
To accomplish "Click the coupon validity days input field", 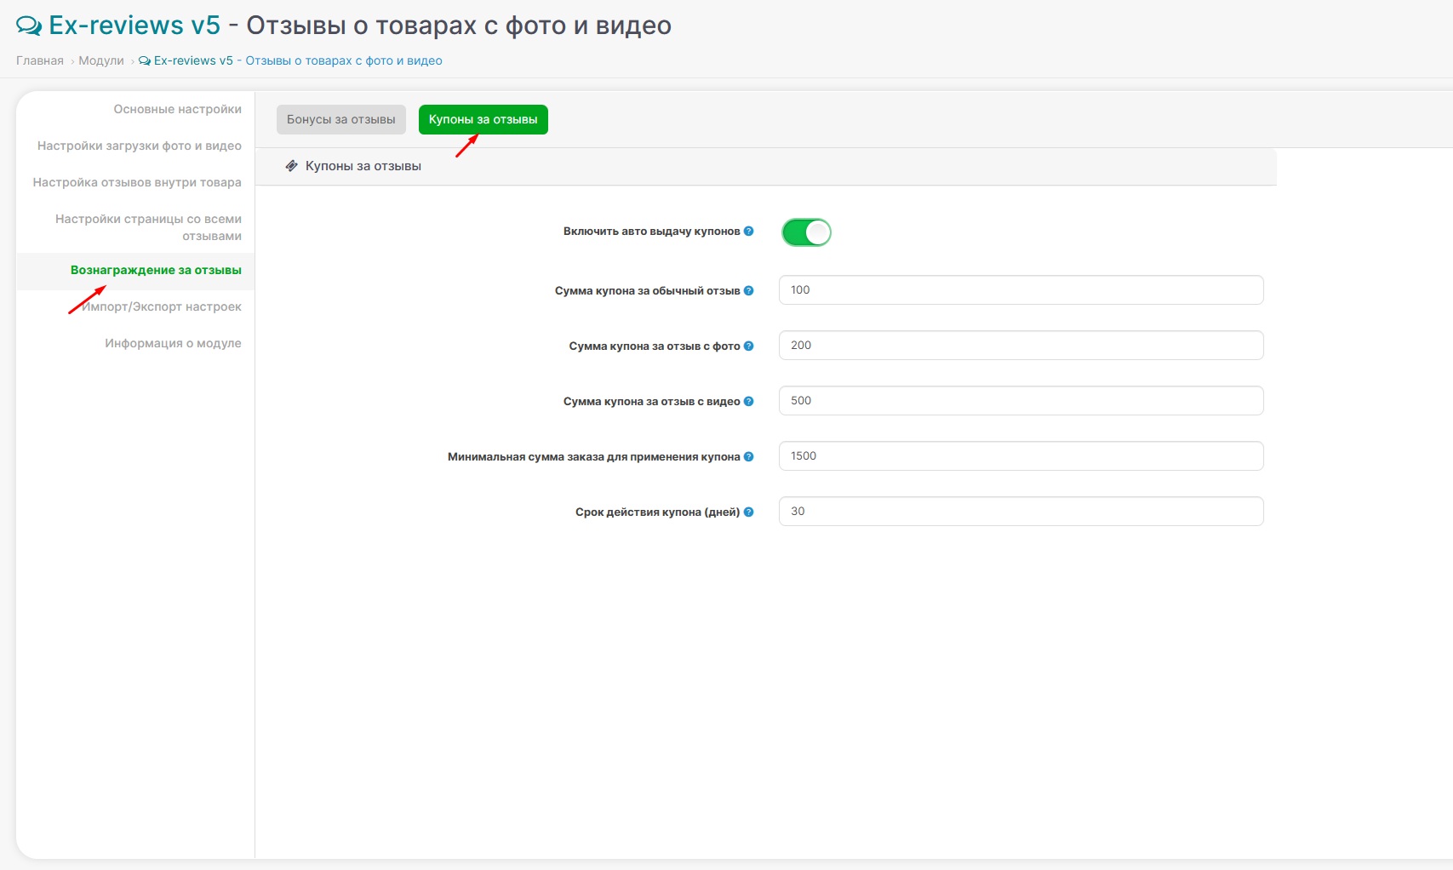I will point(1021,512).
